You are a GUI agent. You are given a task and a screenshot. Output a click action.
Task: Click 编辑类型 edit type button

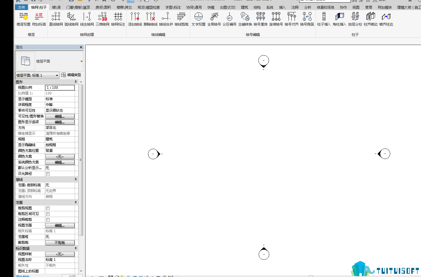coord(71,75)
